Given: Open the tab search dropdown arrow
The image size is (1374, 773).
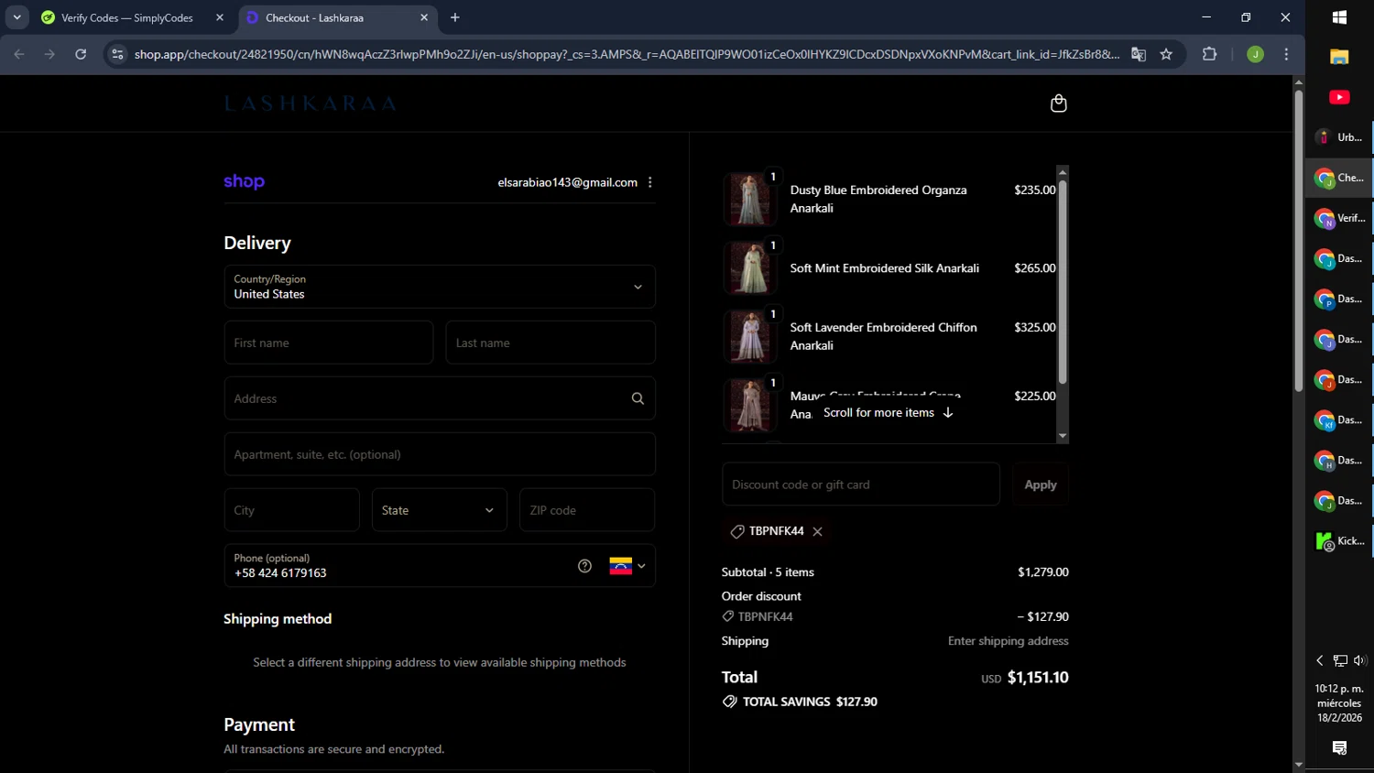Looking at the screenshot, I should coord(16,17).
